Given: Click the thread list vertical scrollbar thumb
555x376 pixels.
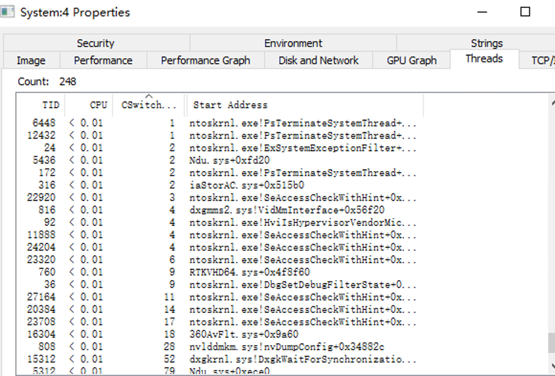Looking at the screenshot, I should pos(552,343).
